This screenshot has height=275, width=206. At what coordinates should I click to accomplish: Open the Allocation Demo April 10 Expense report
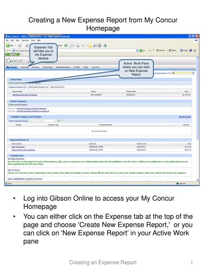(x=25, y=95)
